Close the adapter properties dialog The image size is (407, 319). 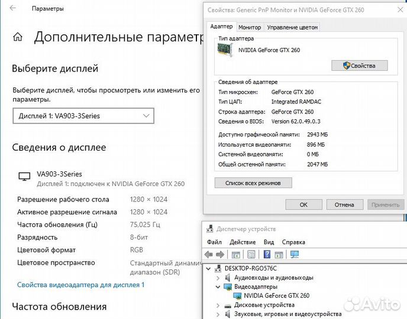pyautogui.click(x=400, y=10)
